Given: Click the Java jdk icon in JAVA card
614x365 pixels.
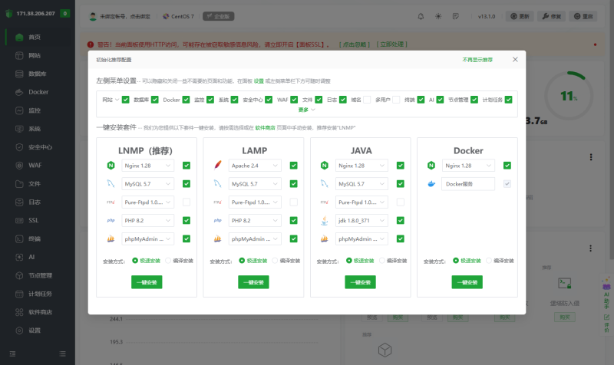Looking at the screenshot, I should click(x=325, y=220).
